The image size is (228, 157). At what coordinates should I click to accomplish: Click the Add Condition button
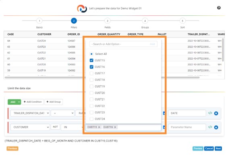point(33,102)
